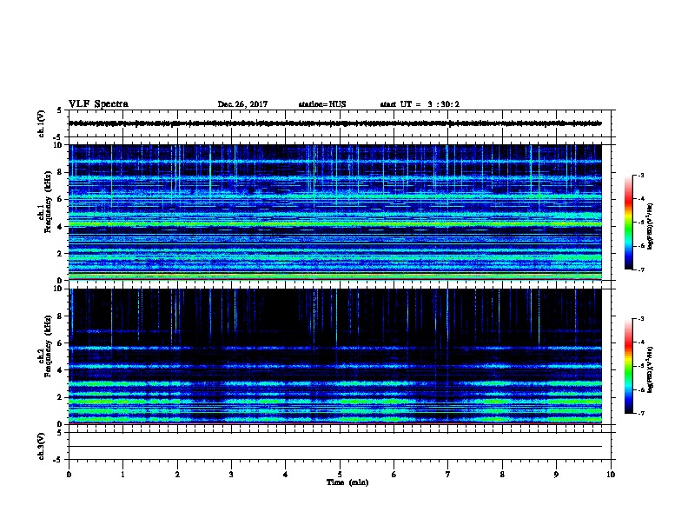Click the "station=HUS" header label
Screen dimensions: 688x532
[322, 104]
